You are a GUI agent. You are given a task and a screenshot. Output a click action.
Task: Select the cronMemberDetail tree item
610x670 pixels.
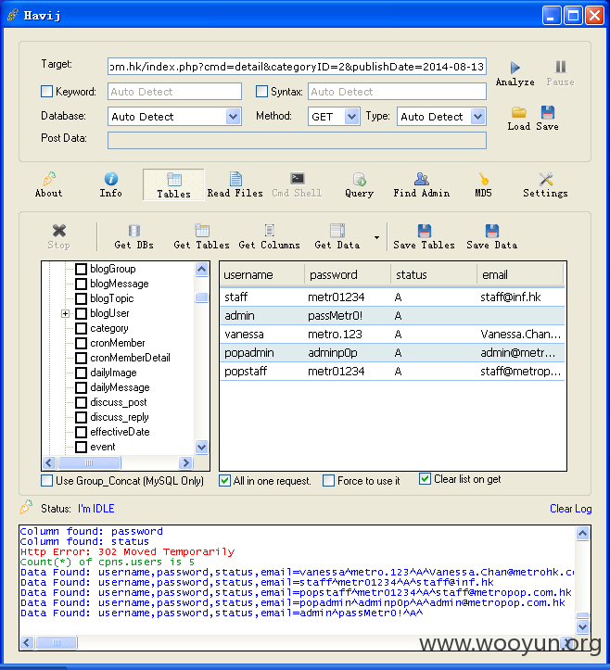(130, 358)
